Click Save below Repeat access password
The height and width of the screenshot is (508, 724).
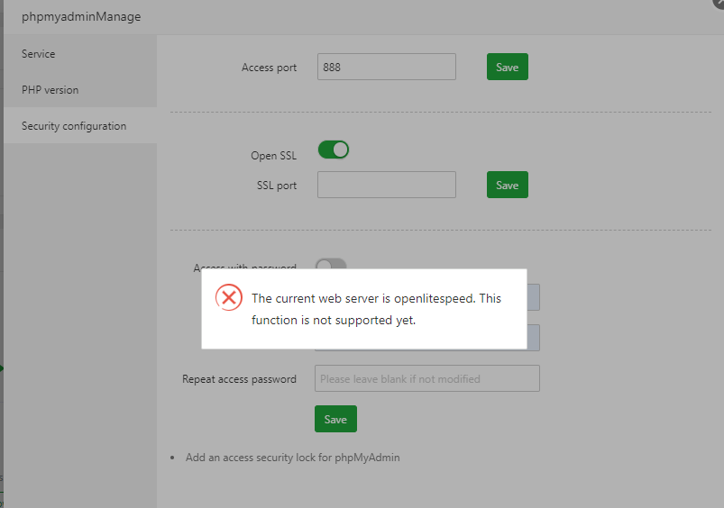(335, 419)
